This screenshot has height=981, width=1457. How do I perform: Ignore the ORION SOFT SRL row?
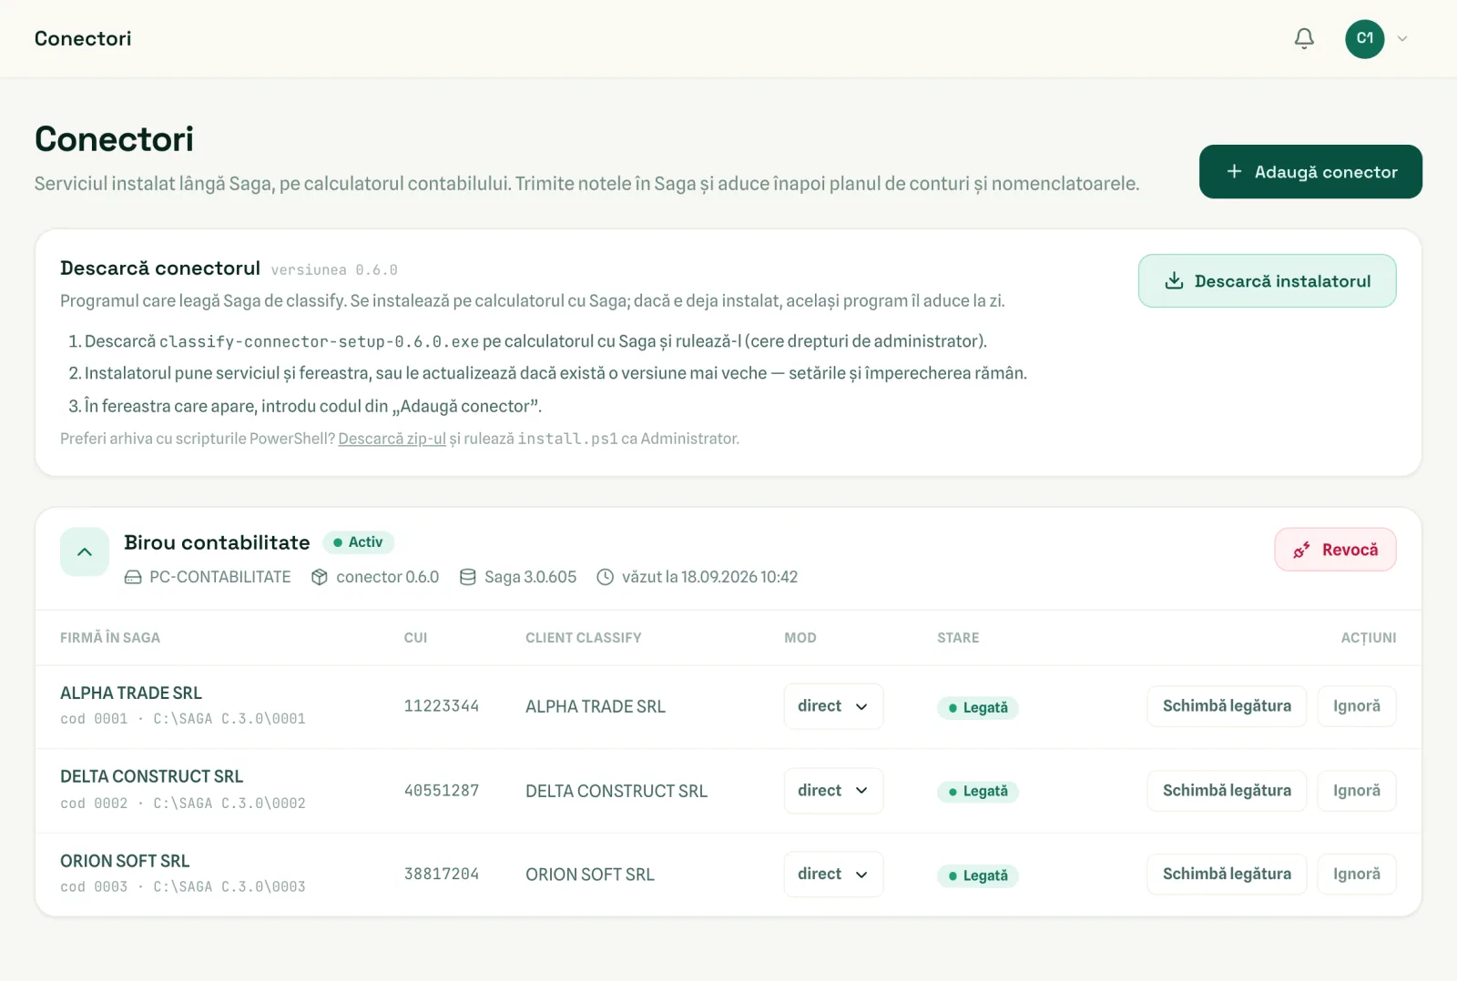[x=1357, y=875]
